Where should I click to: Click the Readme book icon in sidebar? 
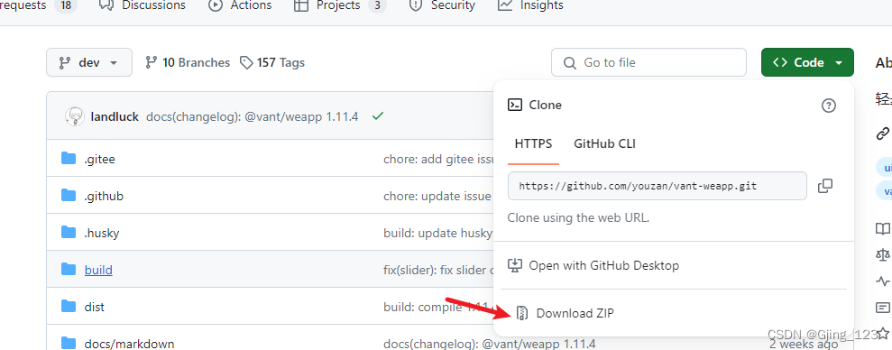point(883,229)
